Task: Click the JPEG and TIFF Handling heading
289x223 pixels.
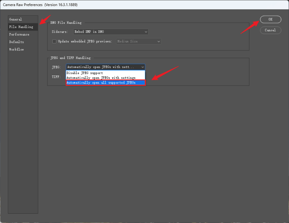Action: point(71,58)
